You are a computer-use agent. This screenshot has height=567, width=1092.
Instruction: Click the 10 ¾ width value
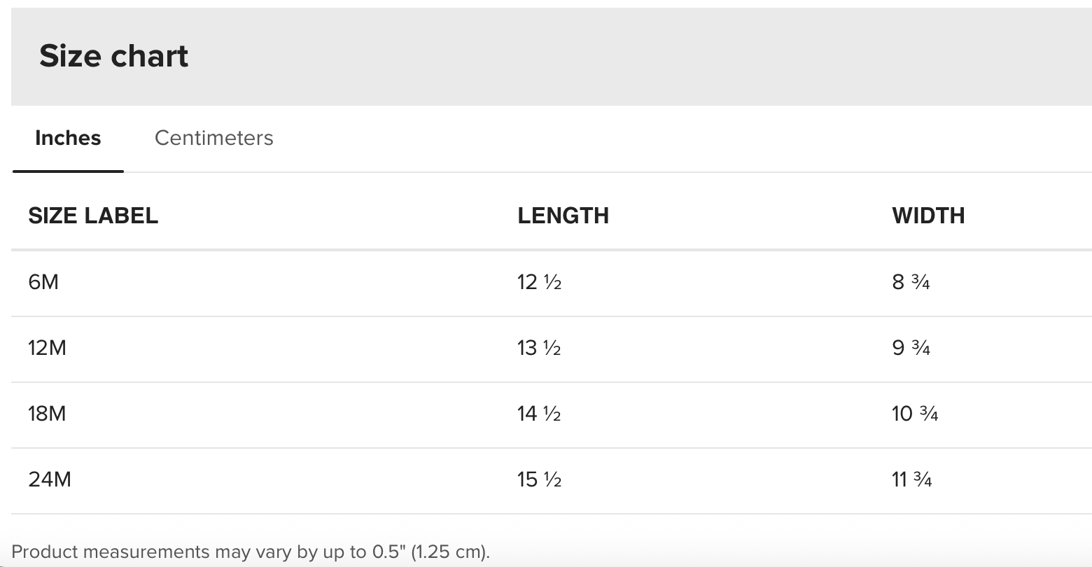[915, 414]
